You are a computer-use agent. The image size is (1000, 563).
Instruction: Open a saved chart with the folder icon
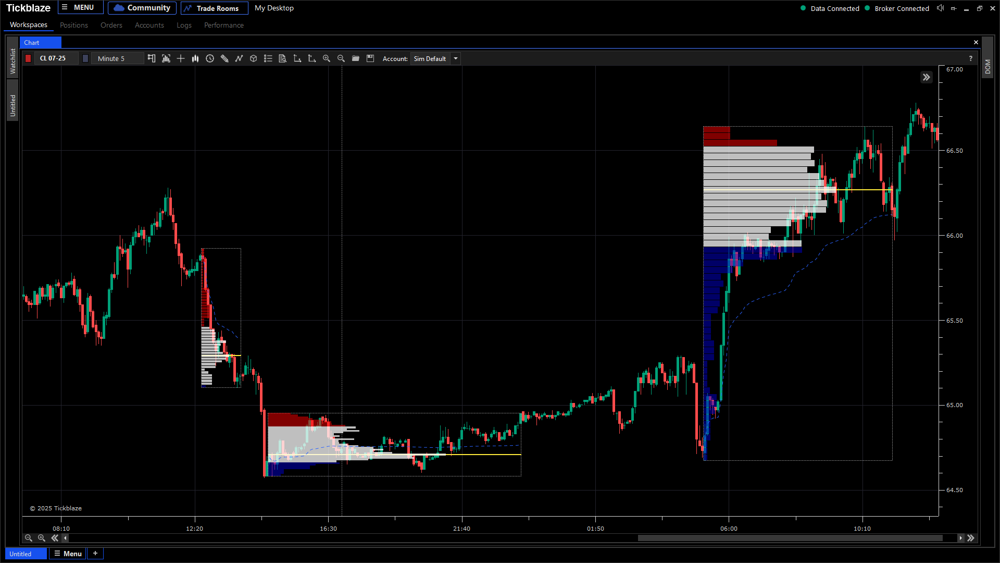pyautogui.click(x=356, y=58)
